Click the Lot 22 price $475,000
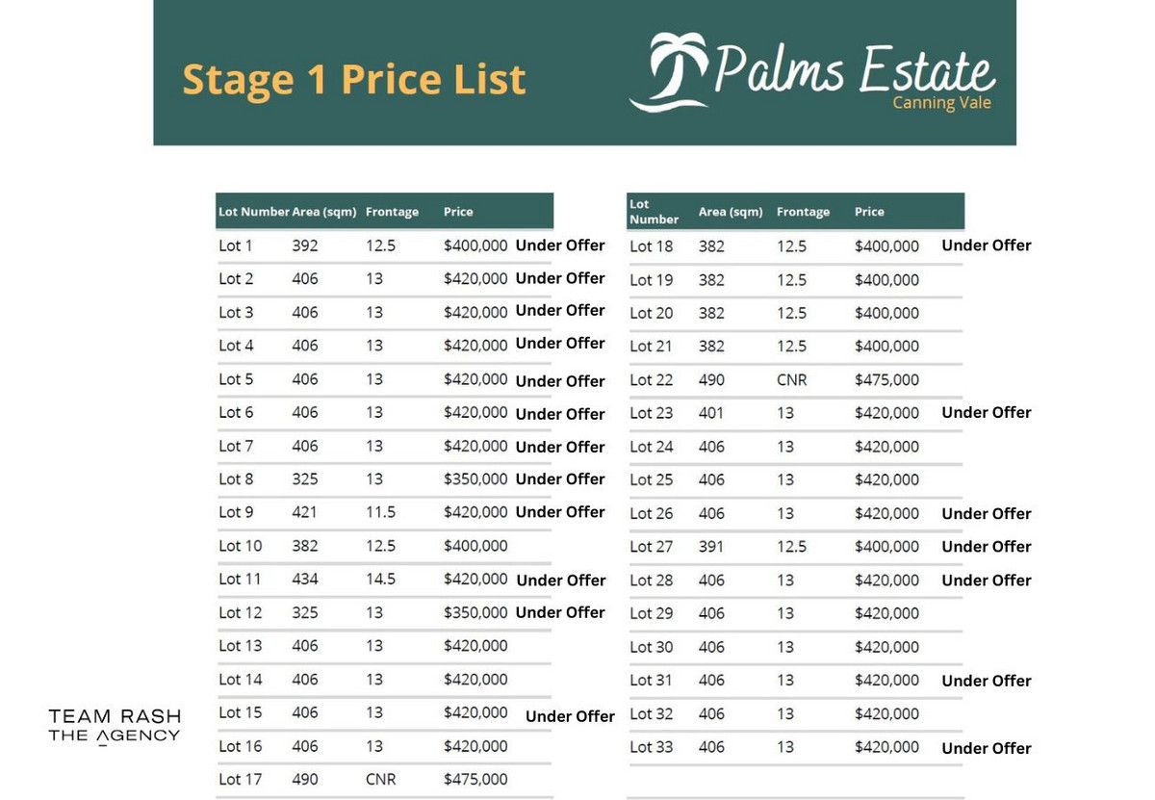The image size is (1155, 800). (x=886, y=379)
